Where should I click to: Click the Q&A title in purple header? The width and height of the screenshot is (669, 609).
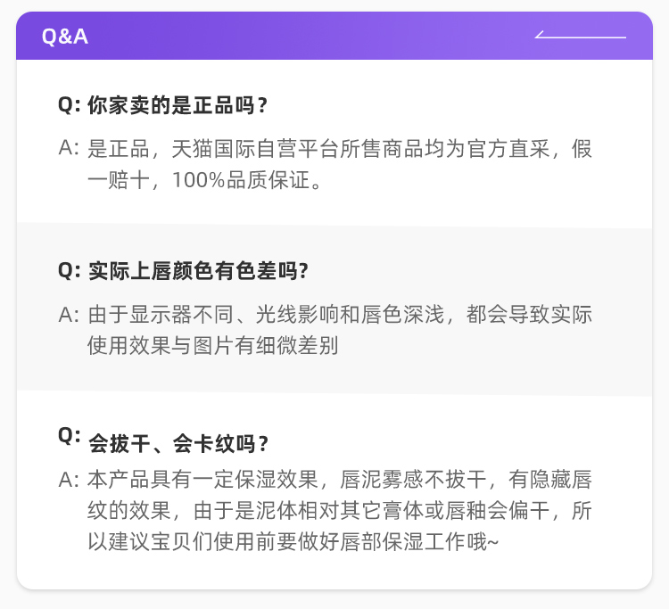coord(65,37)
